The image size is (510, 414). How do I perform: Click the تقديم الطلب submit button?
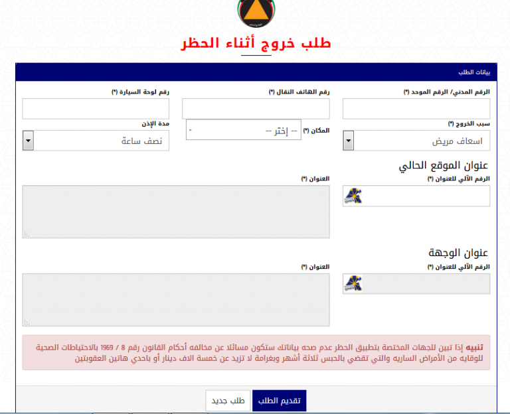point(280,401)
